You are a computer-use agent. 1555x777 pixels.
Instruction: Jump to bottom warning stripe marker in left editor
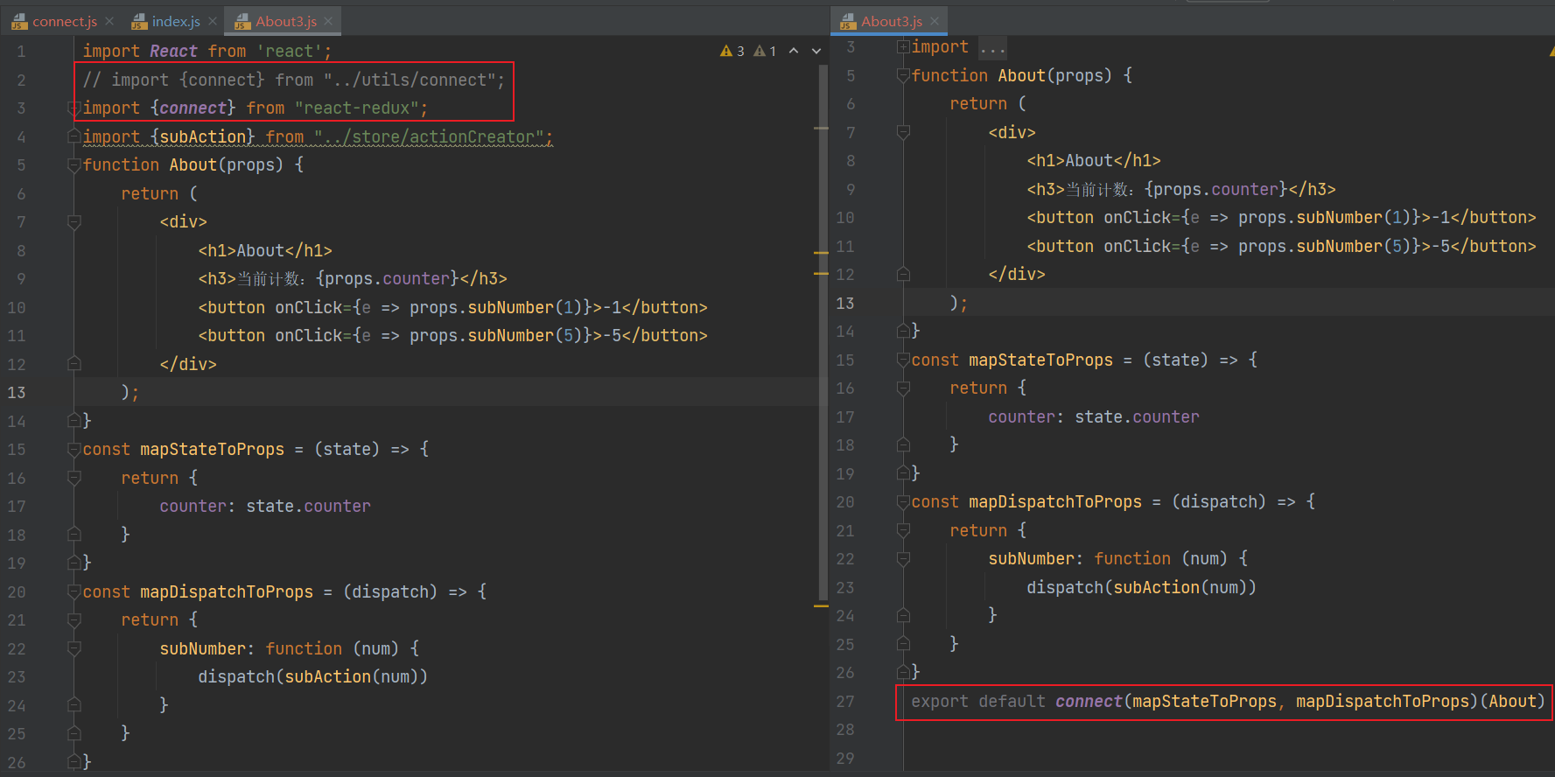821,605
